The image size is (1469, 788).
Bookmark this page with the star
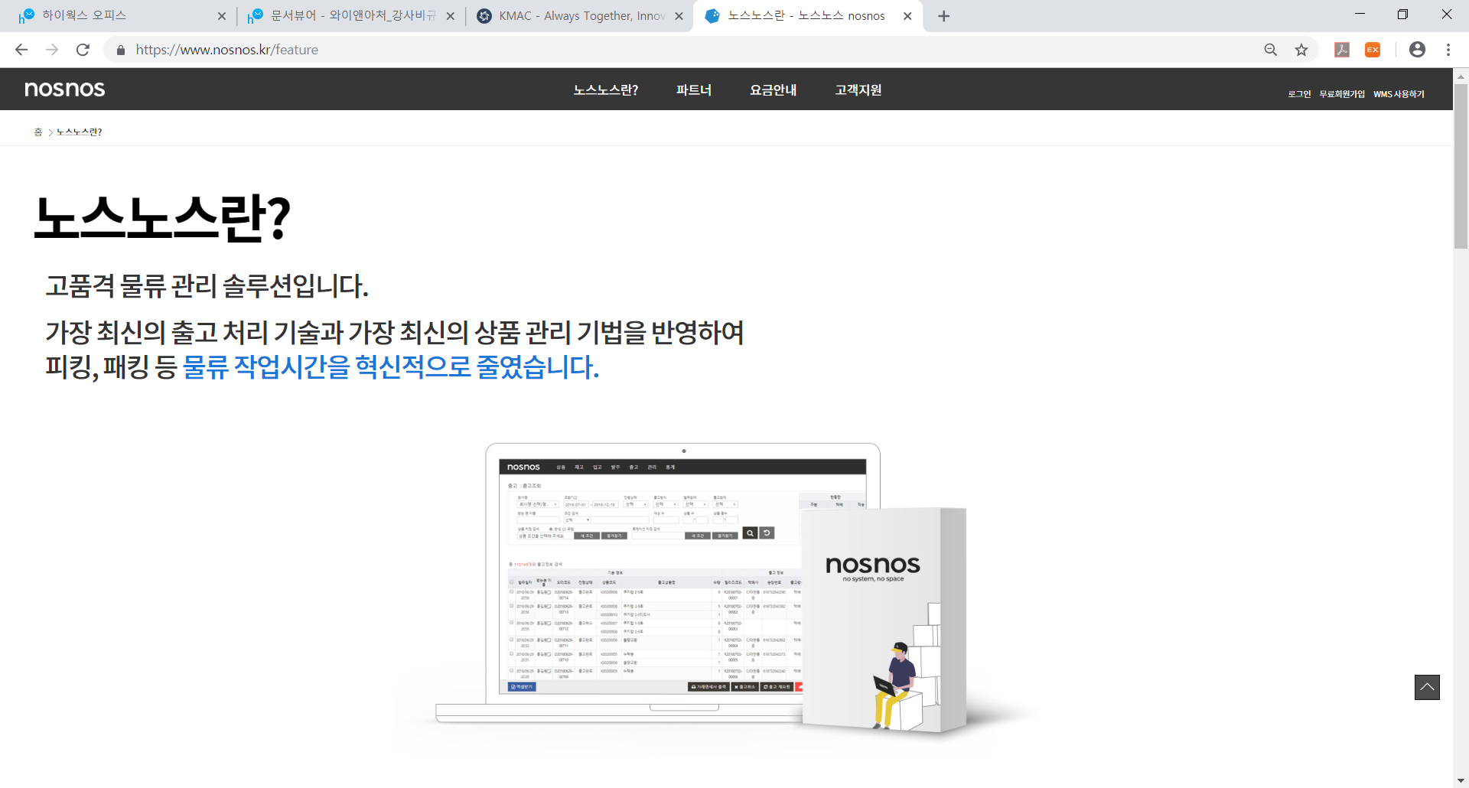[1301, 50]
